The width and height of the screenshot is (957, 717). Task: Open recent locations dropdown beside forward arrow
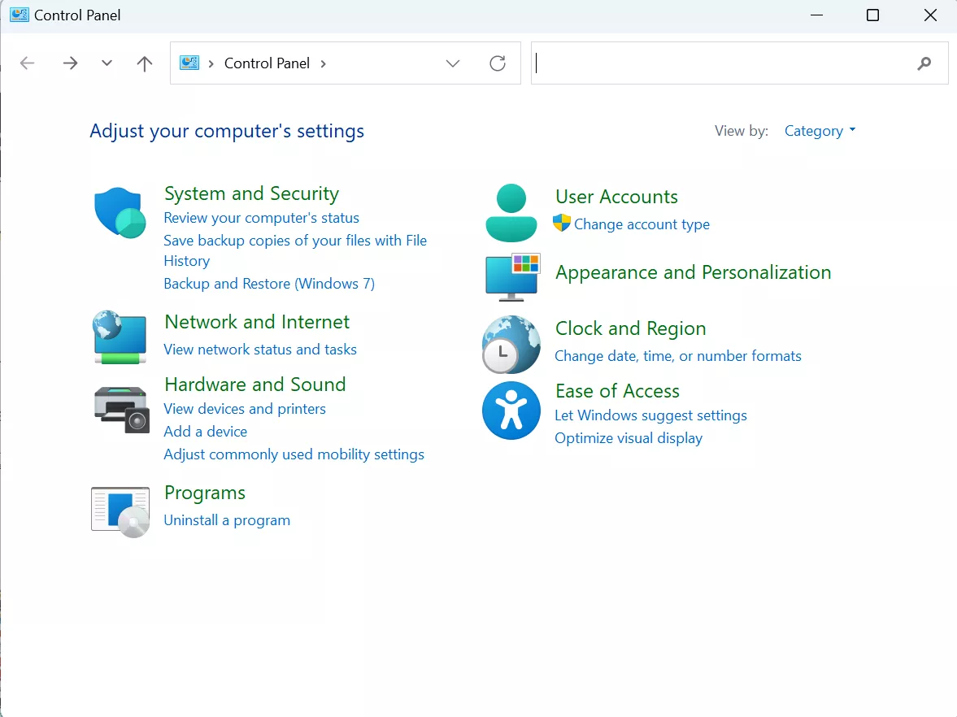click(107, 63)
